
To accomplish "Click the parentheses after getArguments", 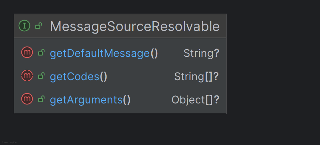I will coord(127,100).
